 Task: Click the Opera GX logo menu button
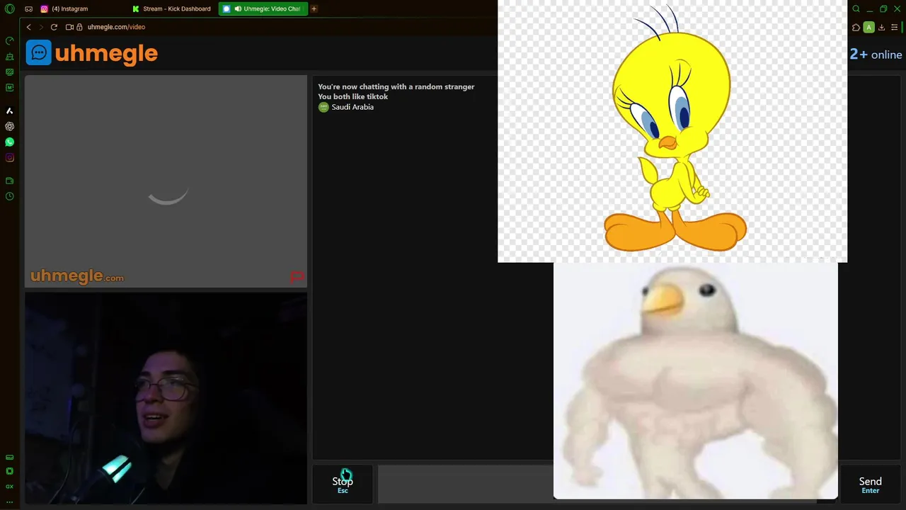point(10,8)
